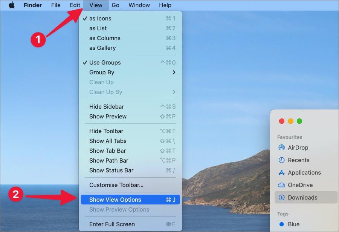Open the Apple menu

coord(12,5)
